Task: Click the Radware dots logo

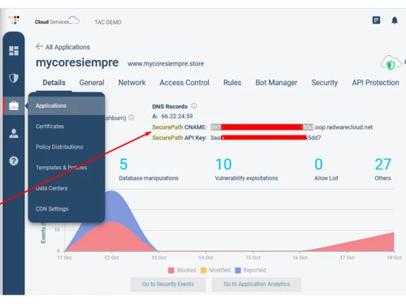Action: point(14,19)
